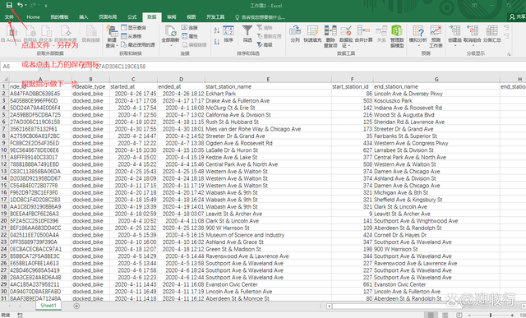Click the zoom slider in the status bar
Viewport: 526px width, 318px height.
point(491,316)
